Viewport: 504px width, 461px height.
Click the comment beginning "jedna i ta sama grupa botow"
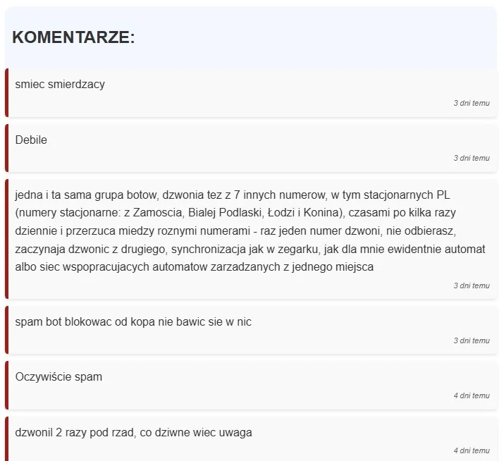point(250,230)
